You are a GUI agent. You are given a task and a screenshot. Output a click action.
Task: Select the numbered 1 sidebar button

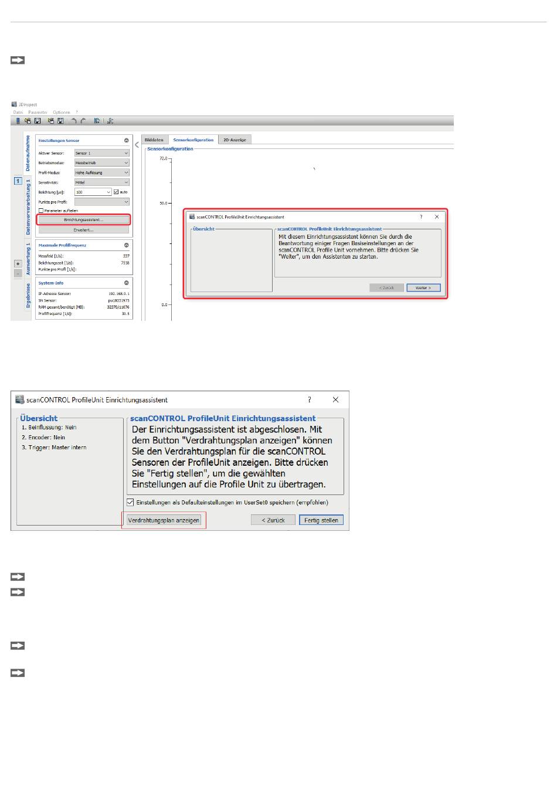coord(18,181)
